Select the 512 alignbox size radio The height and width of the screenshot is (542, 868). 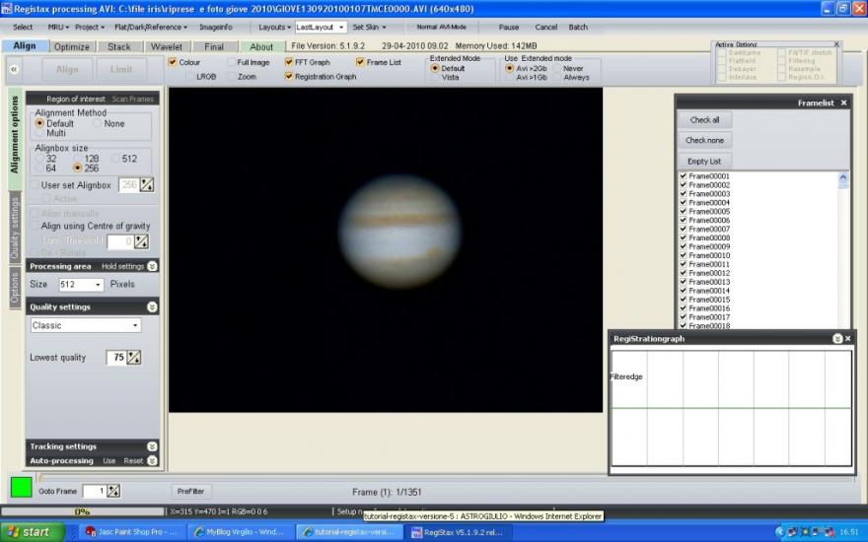115,159
